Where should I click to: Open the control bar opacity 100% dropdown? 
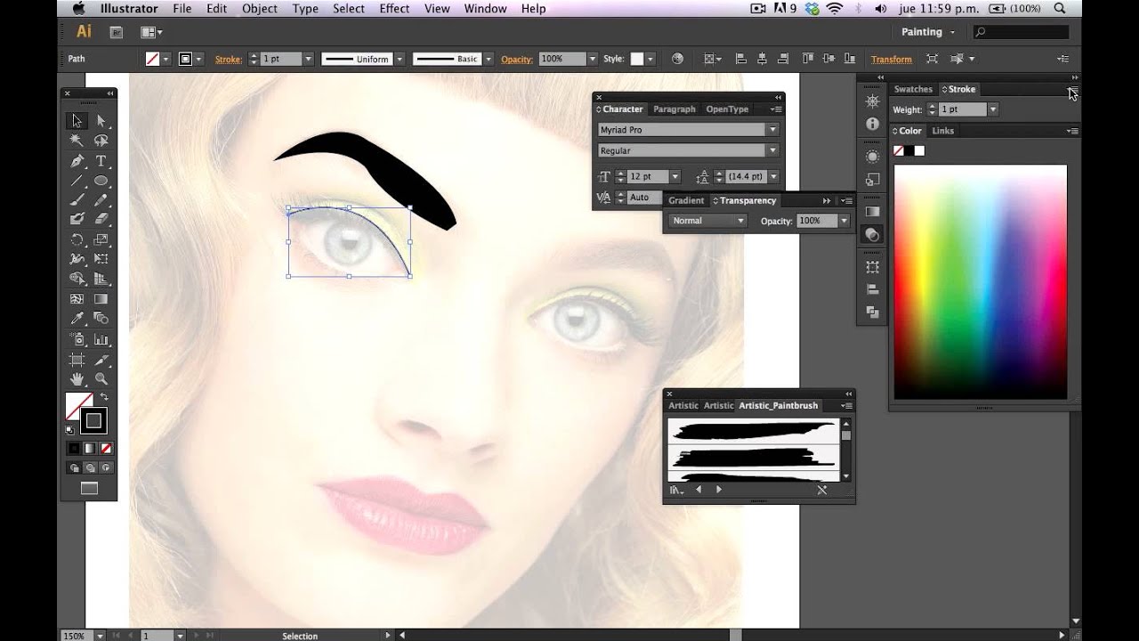[592, 59]
